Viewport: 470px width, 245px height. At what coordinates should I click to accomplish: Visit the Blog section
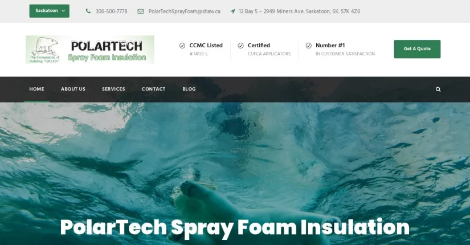tap(189, 89)
